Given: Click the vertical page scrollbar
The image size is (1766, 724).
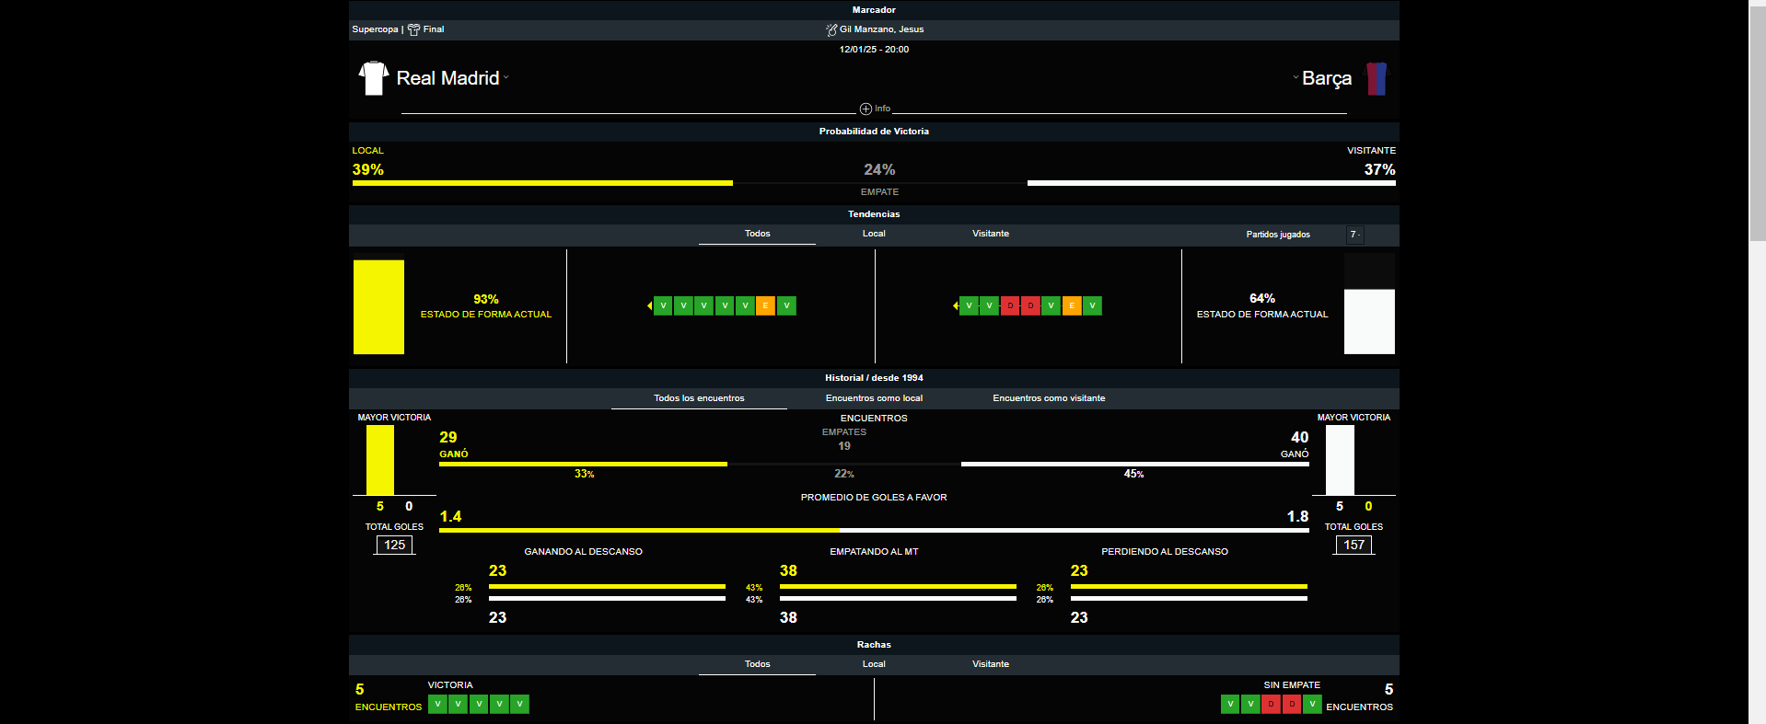Looking at the screenshot, I should pyautogui.click(x=1757, y=120).
